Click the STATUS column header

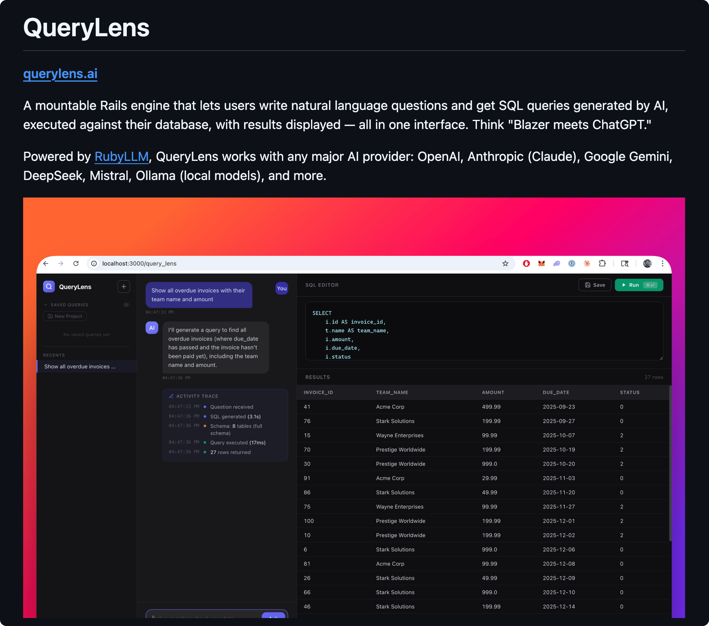[x=630, y=393]
